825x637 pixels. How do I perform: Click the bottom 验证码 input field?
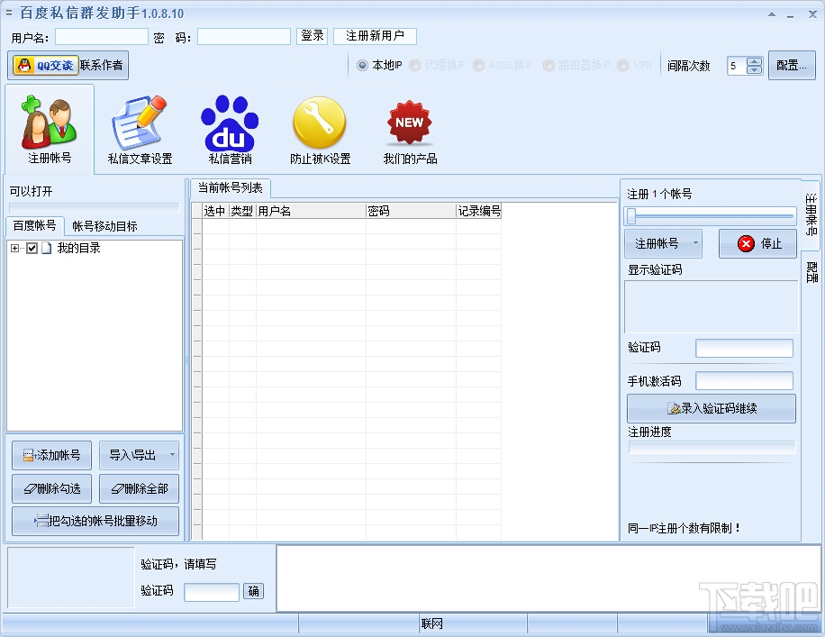click(x=212, y=592)
